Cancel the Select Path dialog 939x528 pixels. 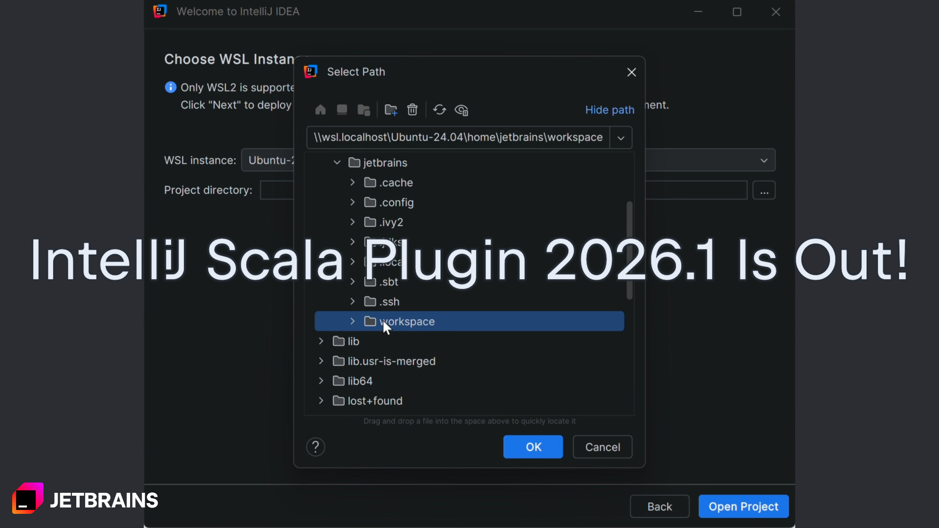point(602,446)
